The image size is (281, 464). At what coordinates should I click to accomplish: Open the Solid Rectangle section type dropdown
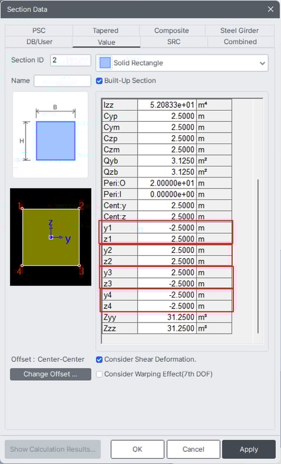[182, 63]
